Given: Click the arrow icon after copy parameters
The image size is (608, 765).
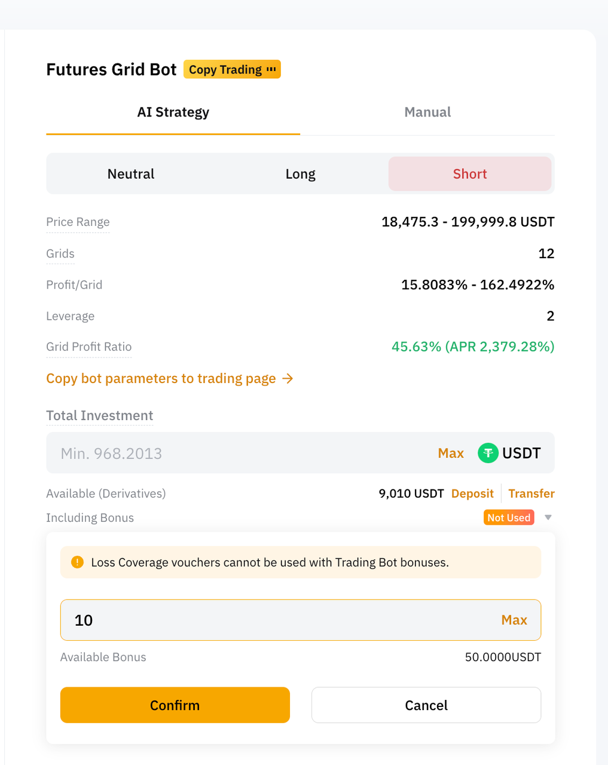Looking at the screenshot, I should (x=288, y=378).
